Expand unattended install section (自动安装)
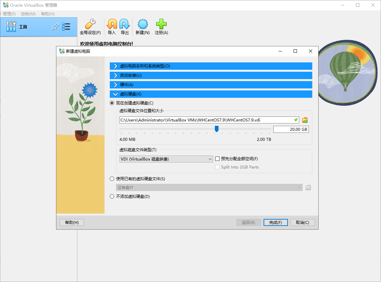The height and width of the screenshot is (282, 381). [x=211, y=75]
